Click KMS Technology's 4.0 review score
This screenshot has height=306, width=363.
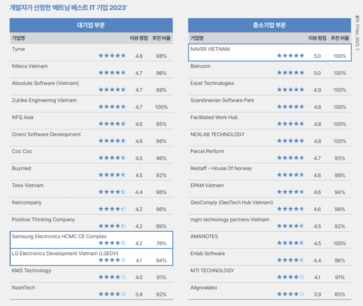(x=139, y=277)
